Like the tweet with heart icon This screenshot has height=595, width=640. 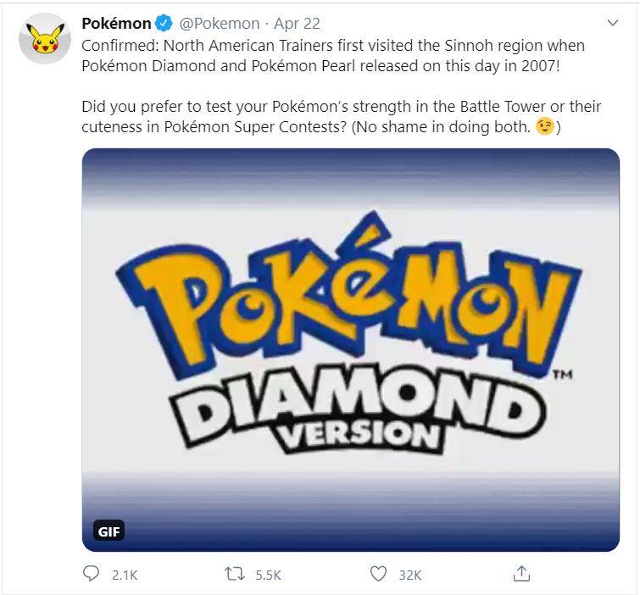tap(378, 574)
